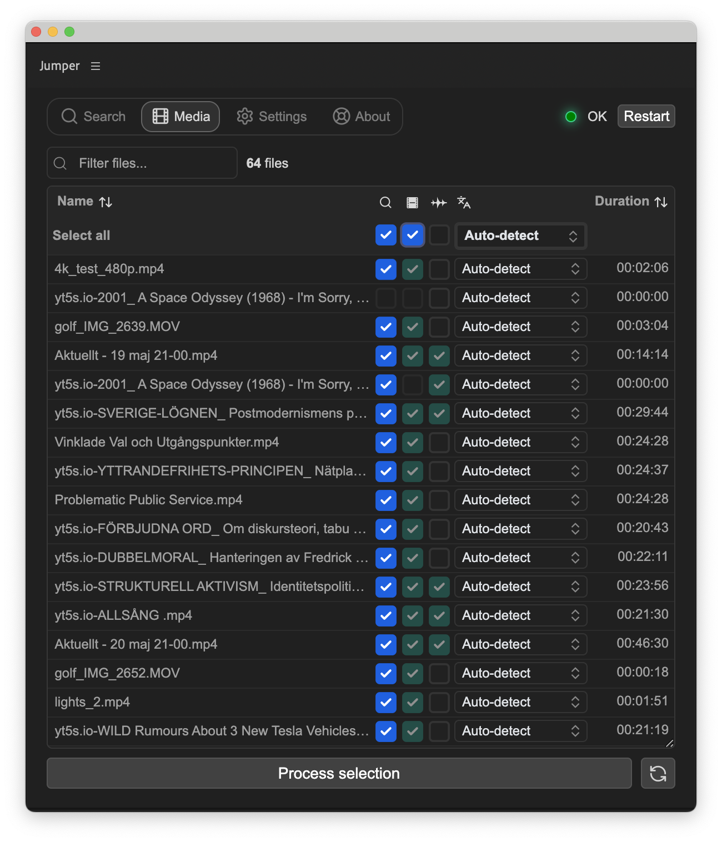This screenshot has height=842, width=722.
Task: Click into the Filter files input field
Action: (150, 163)
